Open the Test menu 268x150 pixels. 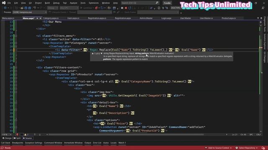(64, 3)
